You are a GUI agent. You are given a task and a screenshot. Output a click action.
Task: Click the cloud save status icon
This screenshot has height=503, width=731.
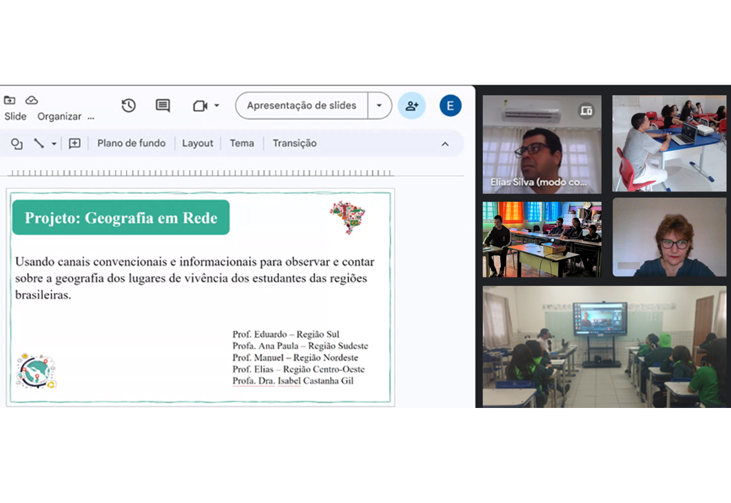click(x=31, y=100)
